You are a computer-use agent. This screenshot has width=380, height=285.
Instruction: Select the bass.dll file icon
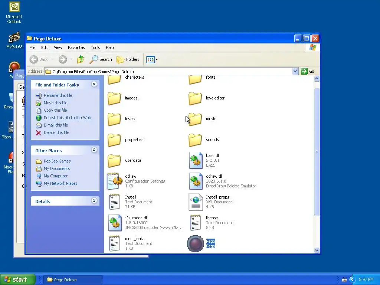click(x=196, y=160)
